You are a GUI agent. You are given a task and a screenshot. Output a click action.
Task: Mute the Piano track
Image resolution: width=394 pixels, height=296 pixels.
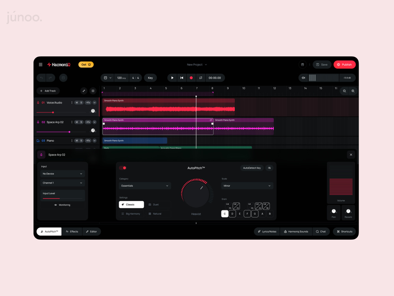click(77, 141)
